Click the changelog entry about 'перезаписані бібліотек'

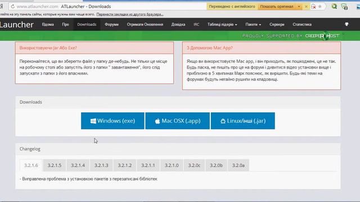point(88,178)
